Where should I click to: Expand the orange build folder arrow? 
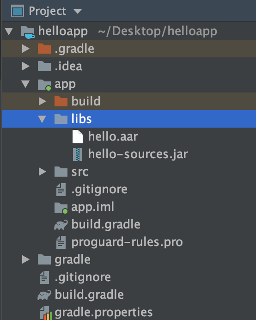click(43, 101)
